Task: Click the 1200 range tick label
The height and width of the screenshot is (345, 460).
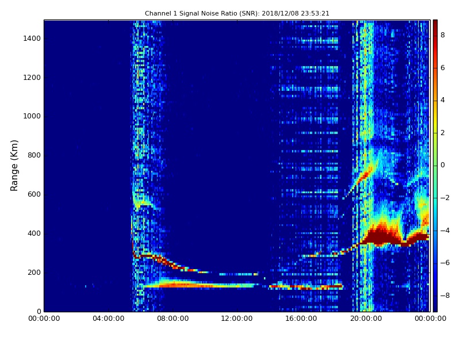Action: 32,78
